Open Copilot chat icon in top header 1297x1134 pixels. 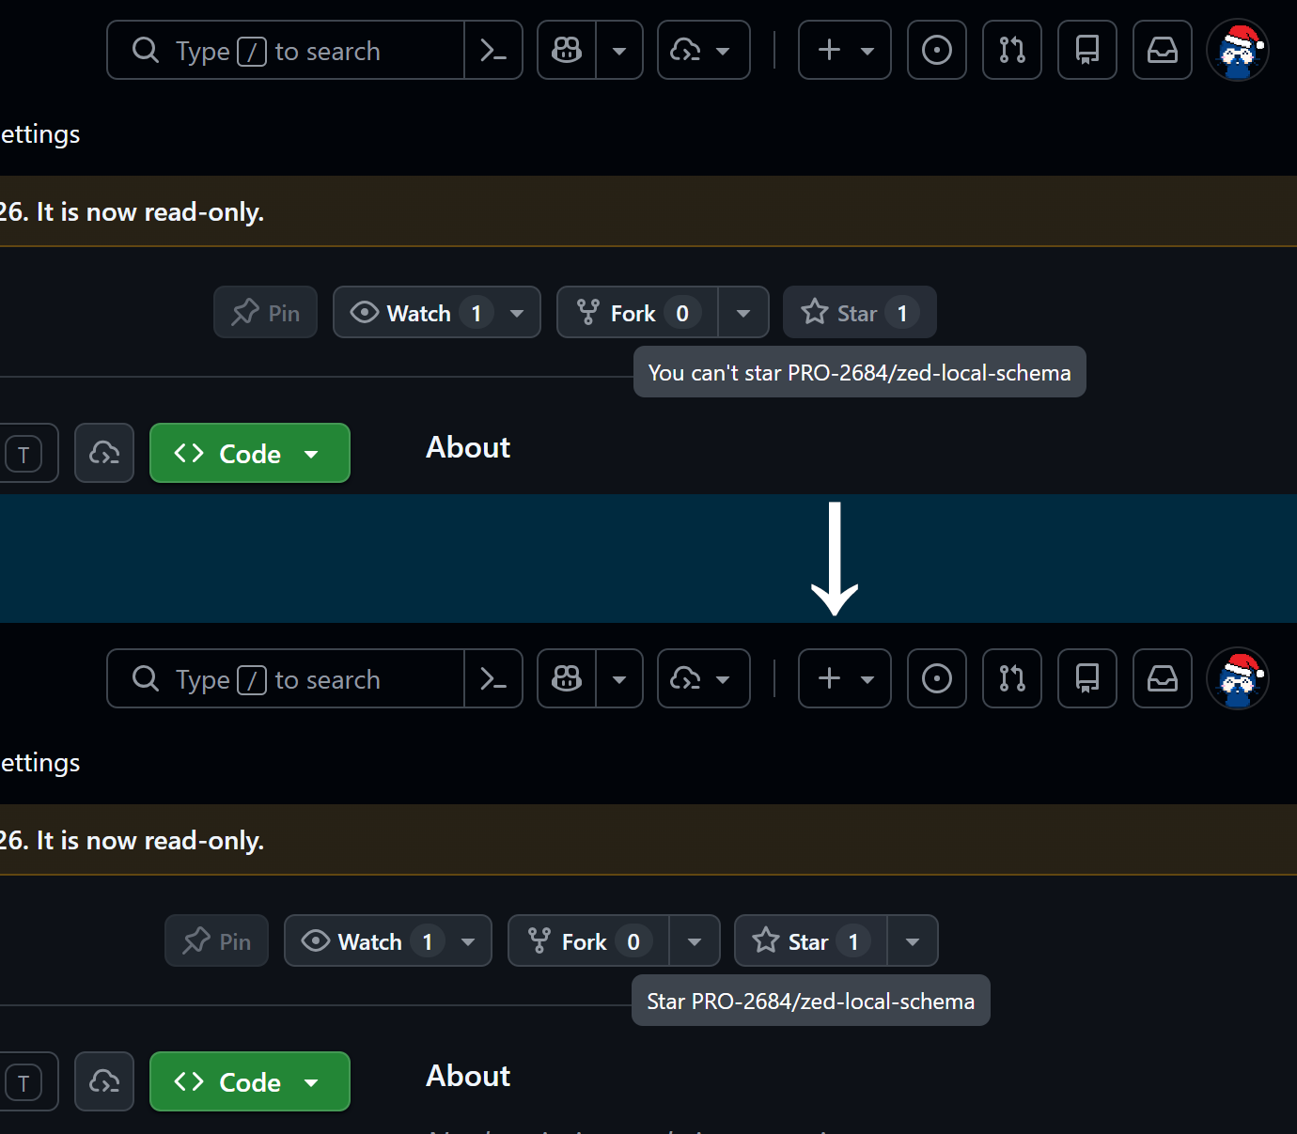pos(567,50)
